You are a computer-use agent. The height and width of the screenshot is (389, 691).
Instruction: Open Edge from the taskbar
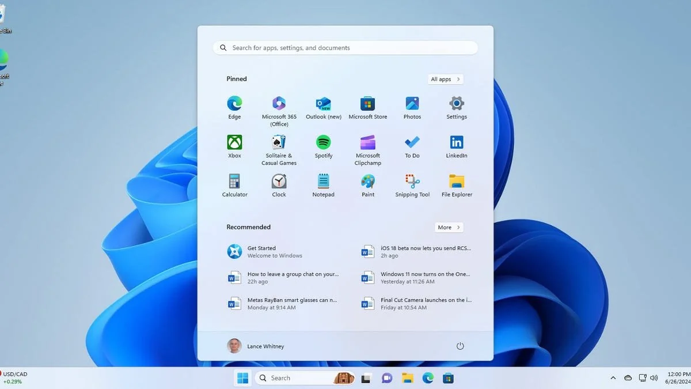click(428, 378)
